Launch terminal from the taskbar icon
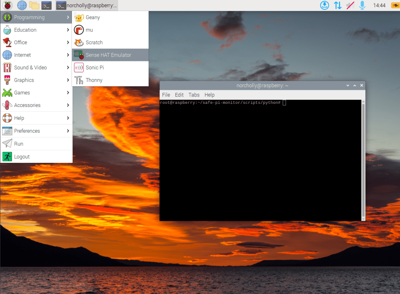Viewport: 400px width, 294px height. pos(47,5)
